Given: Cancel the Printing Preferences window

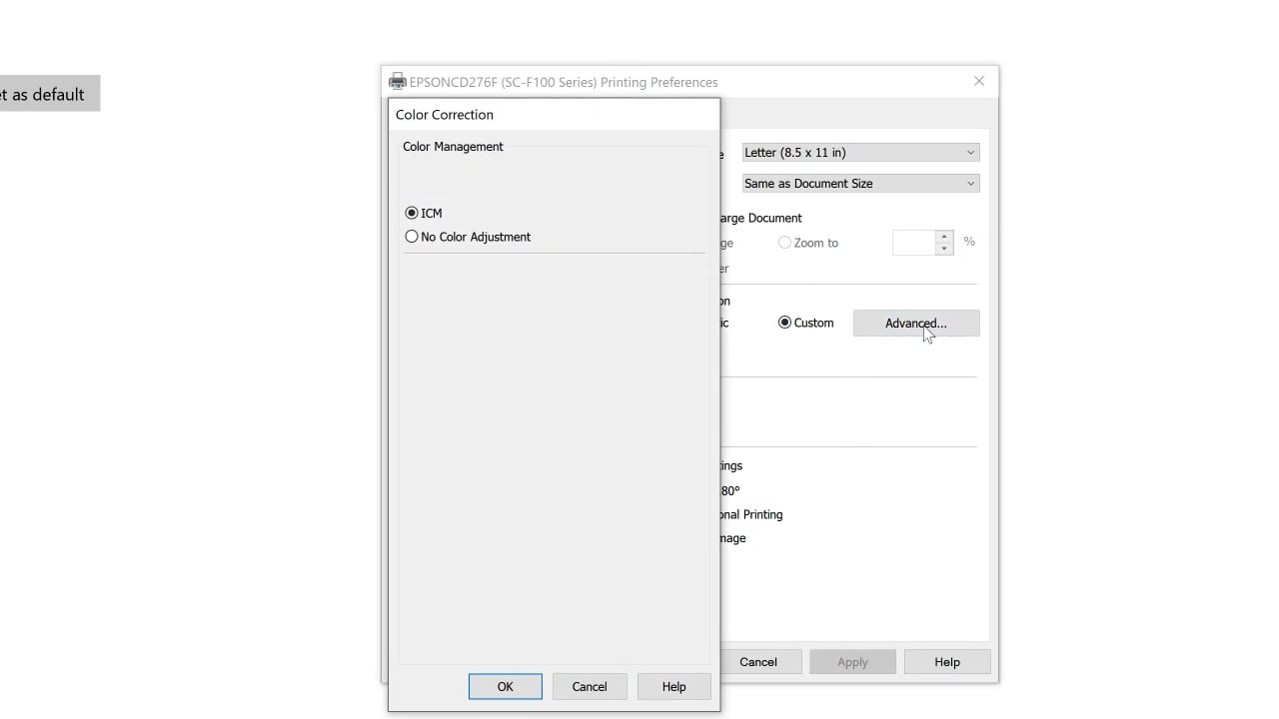Looking at the screenshot, I should pos(758,661).
